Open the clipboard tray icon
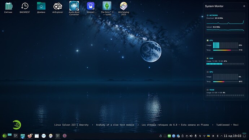 pyautogui.click(x=183, y=136)
